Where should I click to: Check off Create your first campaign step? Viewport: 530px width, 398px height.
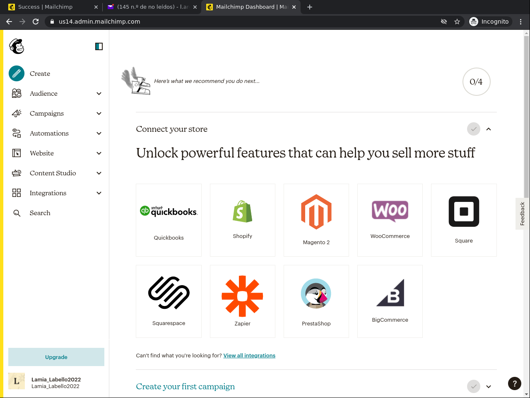[x=474, y=386]
